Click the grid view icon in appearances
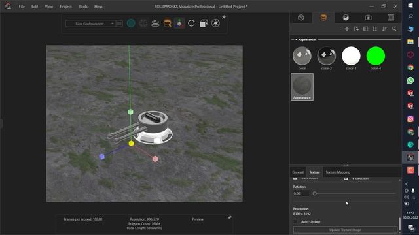419x235 pixels. [x=375, y=29]
